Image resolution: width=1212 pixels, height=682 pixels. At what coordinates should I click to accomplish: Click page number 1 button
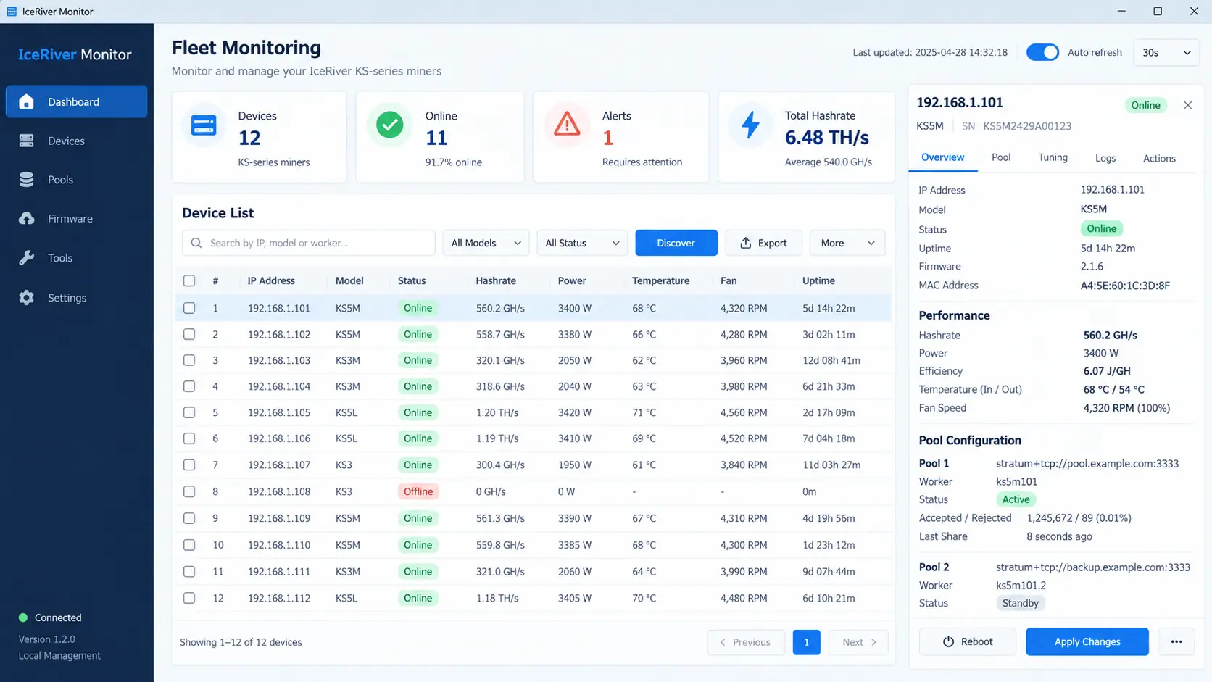pyautogui.click(x=807, y=642)
